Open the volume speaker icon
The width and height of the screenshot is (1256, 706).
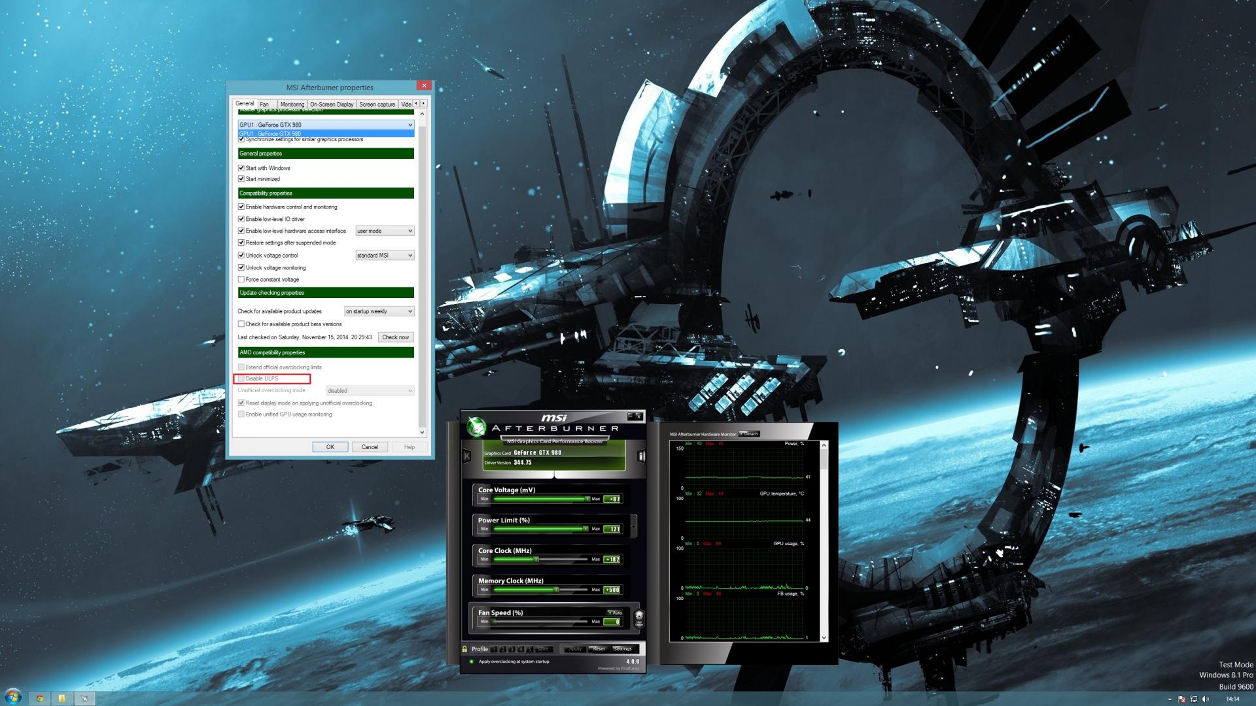(x=1206, y=699)
